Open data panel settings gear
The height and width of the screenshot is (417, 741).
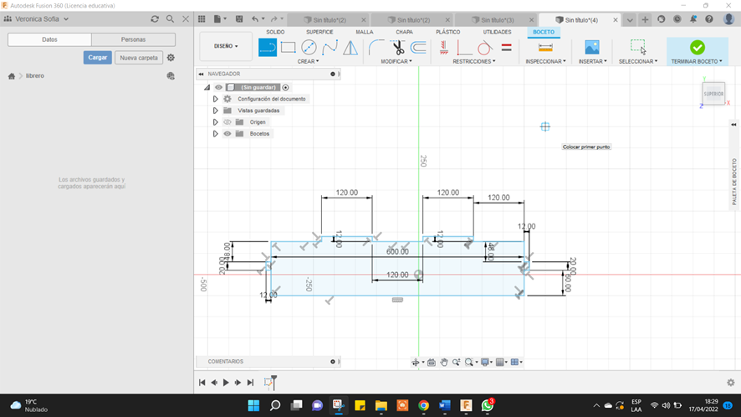171,57
